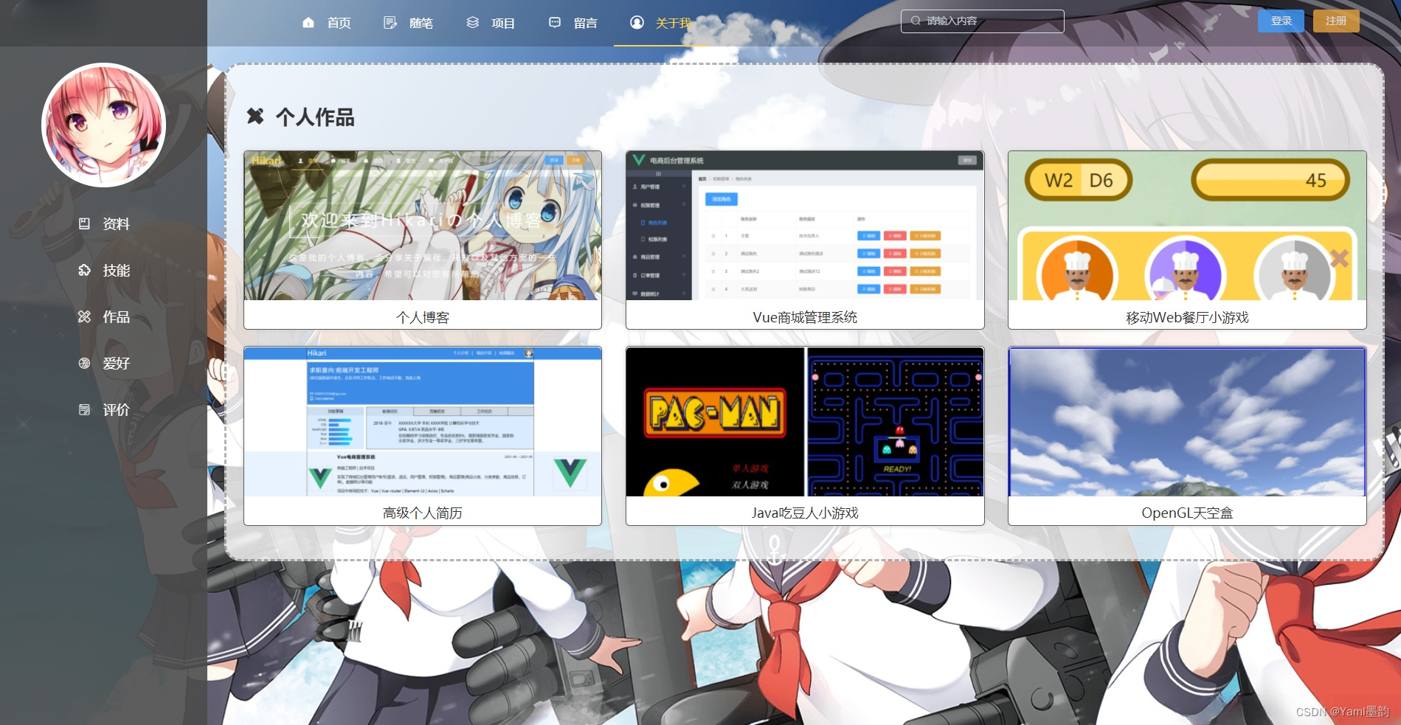This screenshot has width=1401, height=725.
Task: Select 资料 in the sidebar
Action: (117, 223)
